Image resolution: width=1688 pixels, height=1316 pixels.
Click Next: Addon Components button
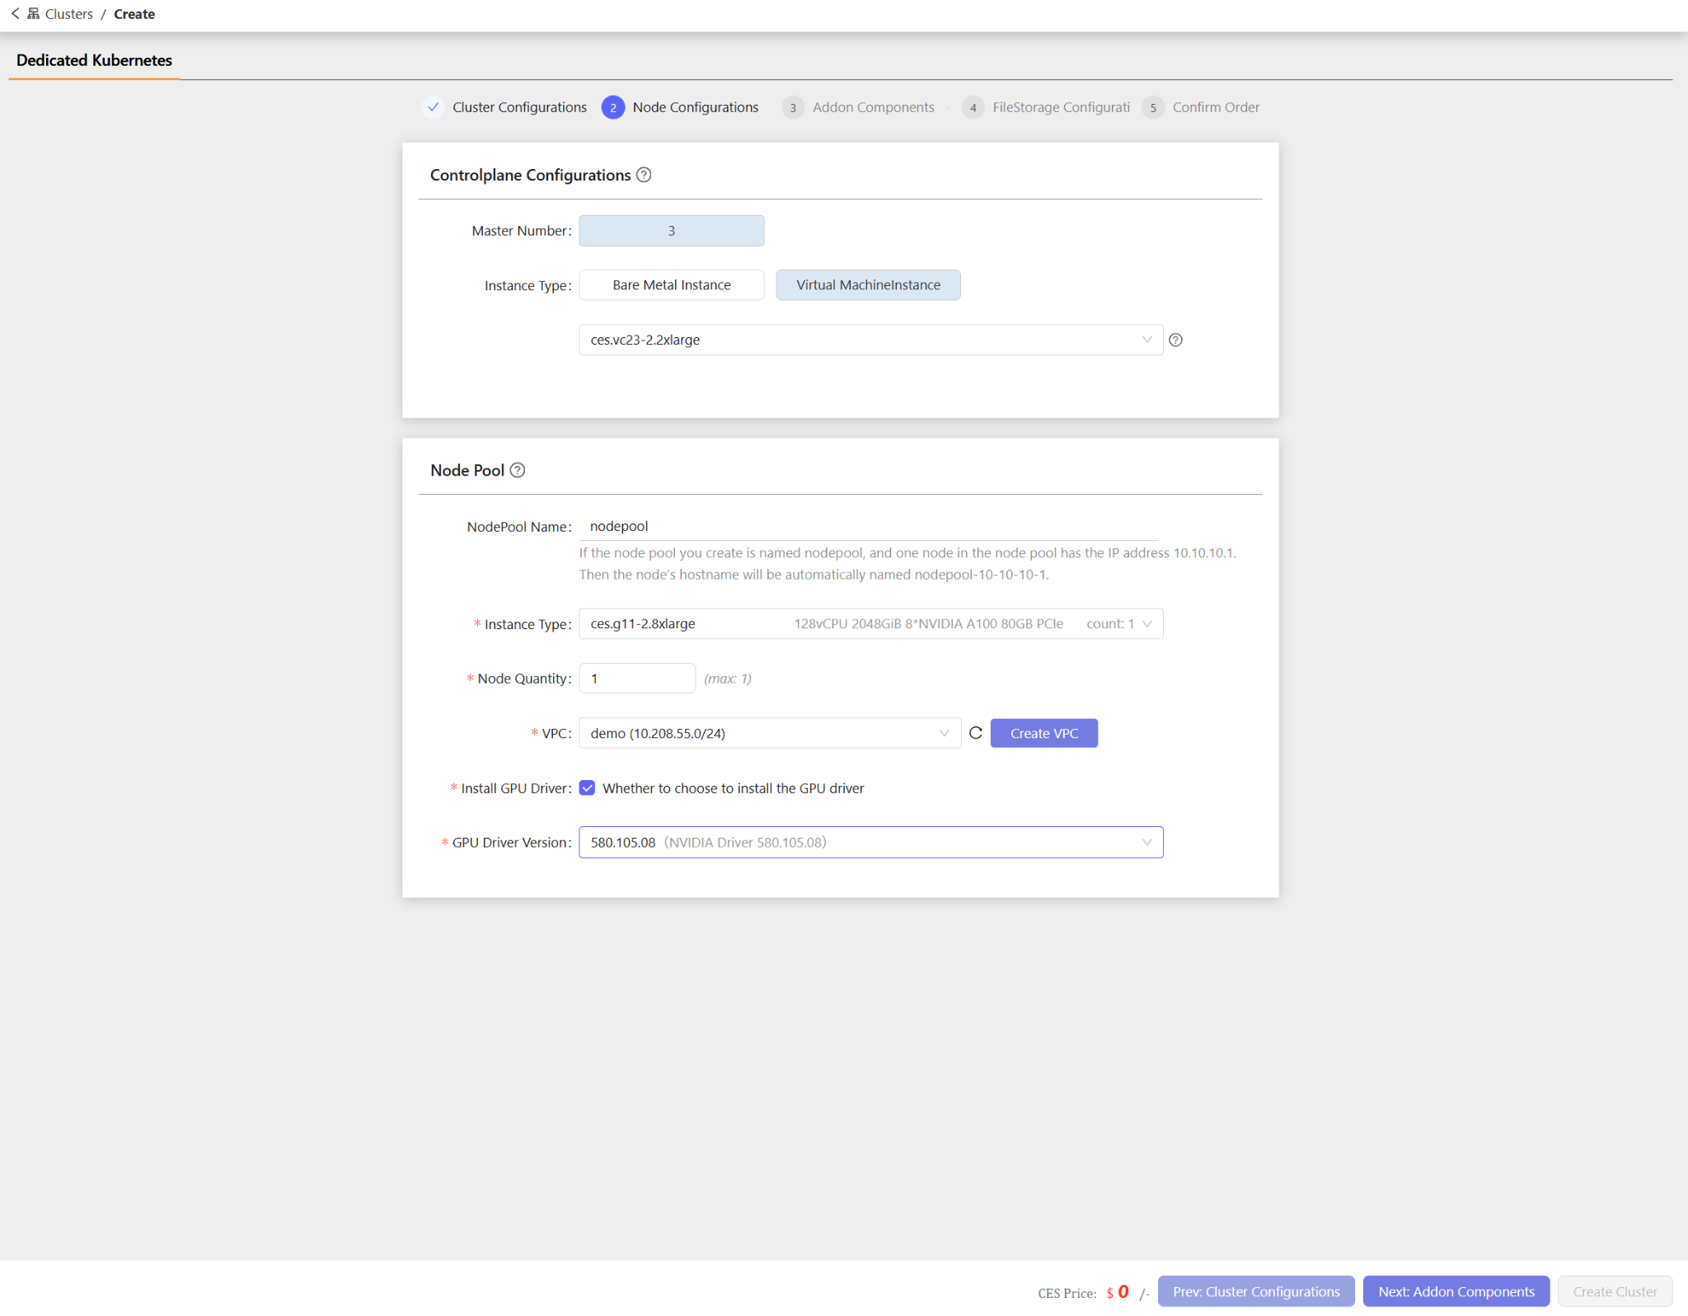point(1456,1291)
